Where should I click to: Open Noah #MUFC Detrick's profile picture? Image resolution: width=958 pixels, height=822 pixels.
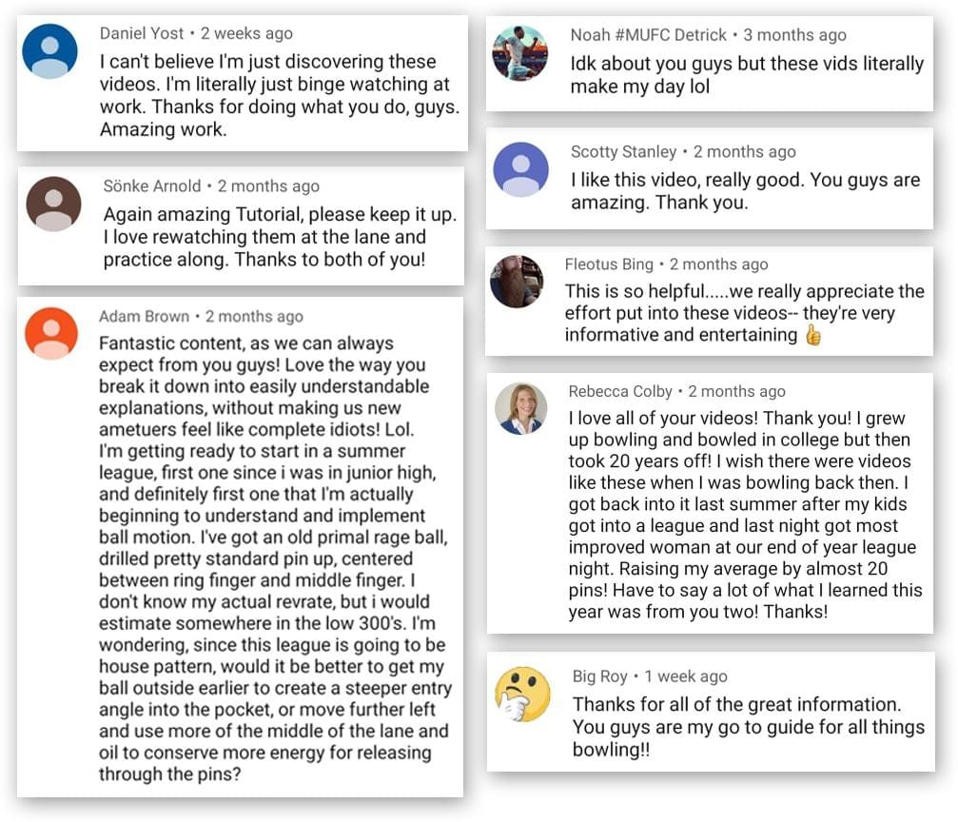point(520,53)
